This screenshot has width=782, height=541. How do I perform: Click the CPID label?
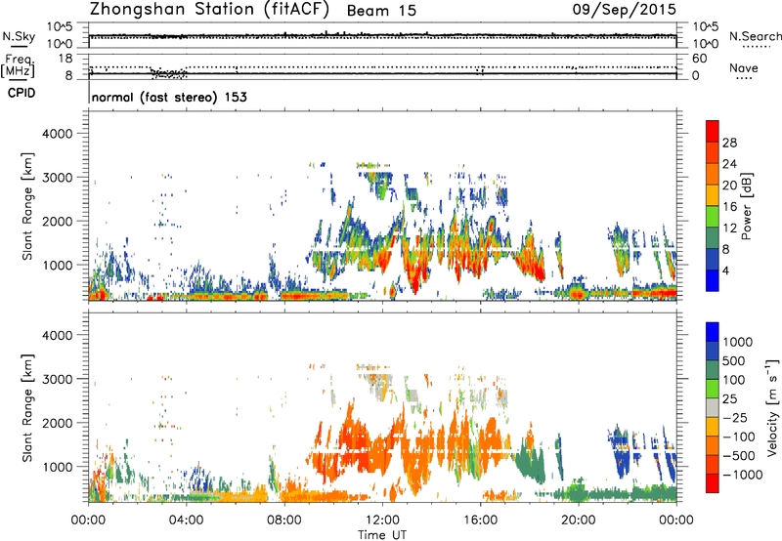tap(22, 93)
